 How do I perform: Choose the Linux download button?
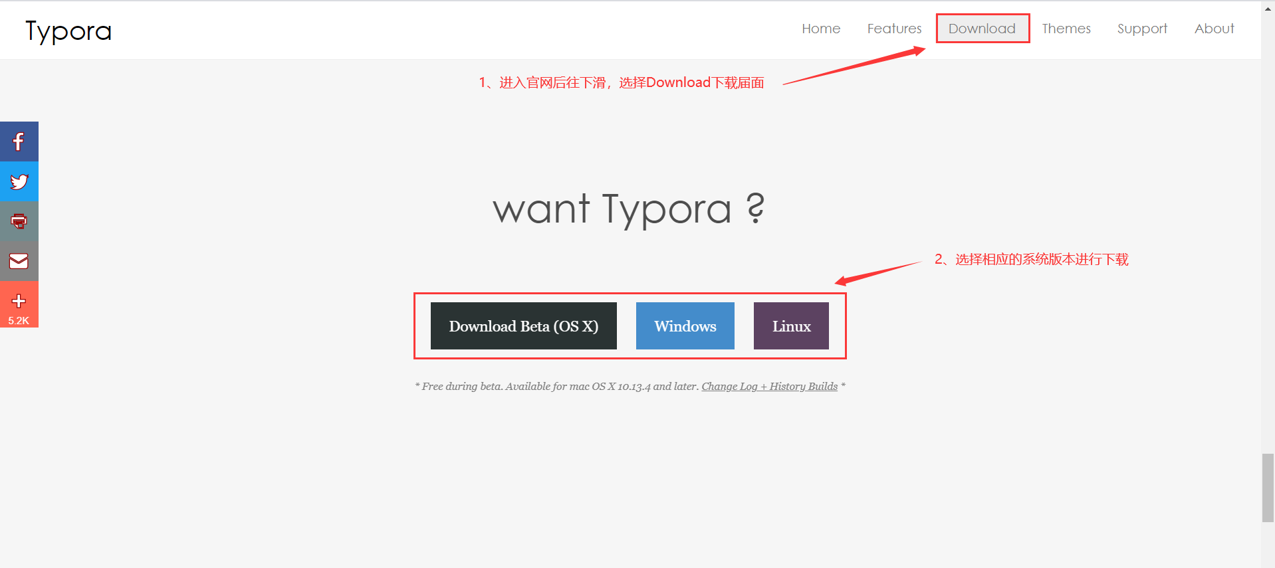click(x=791, y=326)
